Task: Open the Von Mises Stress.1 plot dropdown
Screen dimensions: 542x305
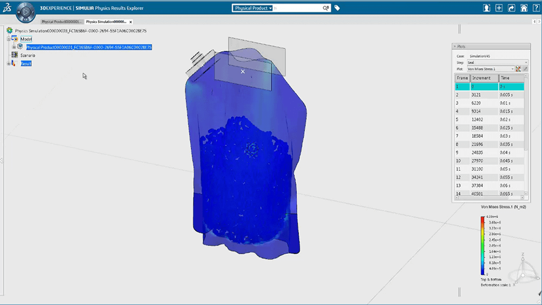Action: click(491, 69)
